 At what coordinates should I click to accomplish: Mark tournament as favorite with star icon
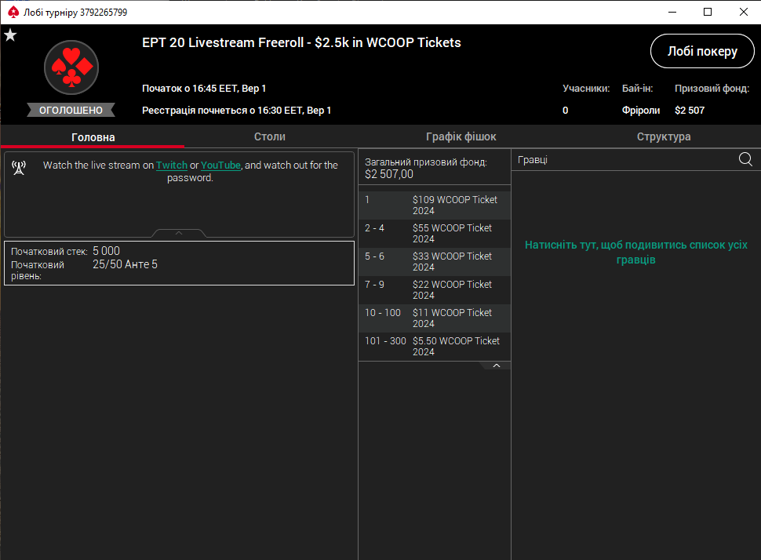(x=10, y=35)
